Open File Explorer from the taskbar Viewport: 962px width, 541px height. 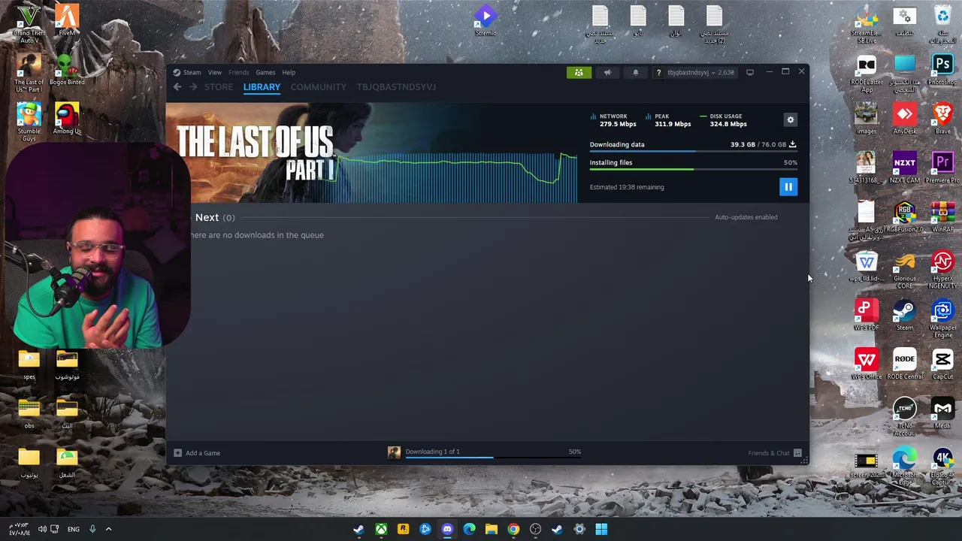[x=492, y=529]
